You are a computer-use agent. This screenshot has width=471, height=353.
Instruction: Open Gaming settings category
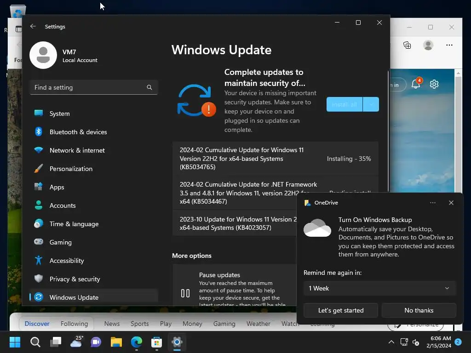[93, 242]
